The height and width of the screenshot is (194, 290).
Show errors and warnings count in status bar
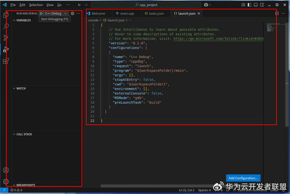(16, 190)
